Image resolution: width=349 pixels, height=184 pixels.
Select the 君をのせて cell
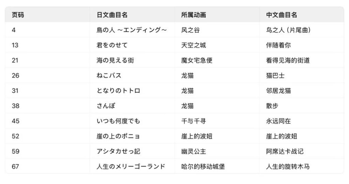112,45
